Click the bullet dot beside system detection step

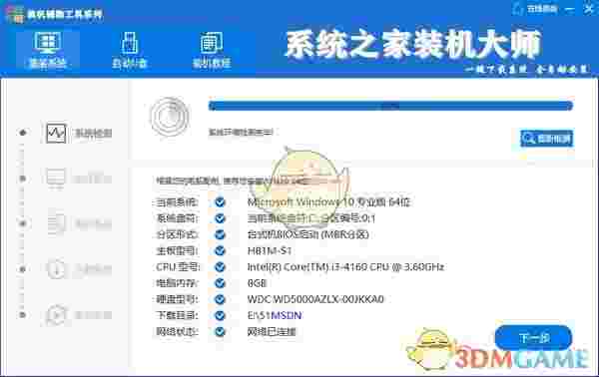23,133
